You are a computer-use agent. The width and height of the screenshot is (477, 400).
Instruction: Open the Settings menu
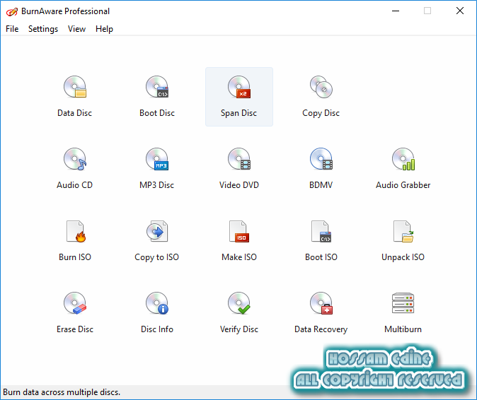point(43,29)
